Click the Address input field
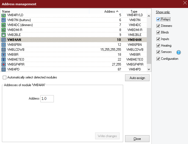Viewport: 188px width, 144px height. (47, 99)
